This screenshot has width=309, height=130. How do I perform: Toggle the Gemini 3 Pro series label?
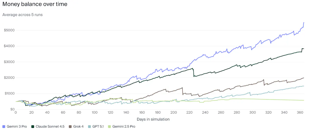pos(16,126)
